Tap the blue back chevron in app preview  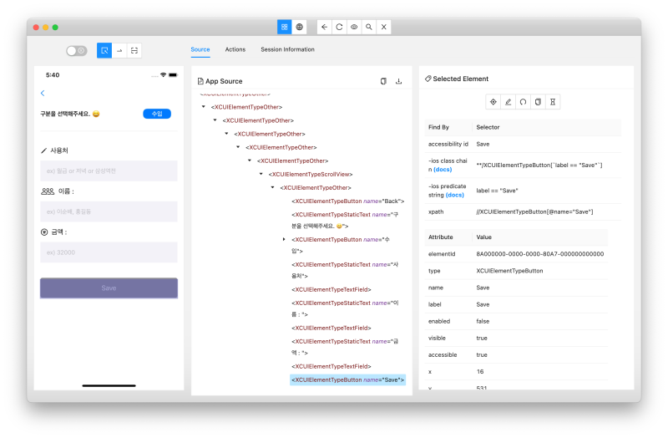pyautogui.click(x=43, y=93)
